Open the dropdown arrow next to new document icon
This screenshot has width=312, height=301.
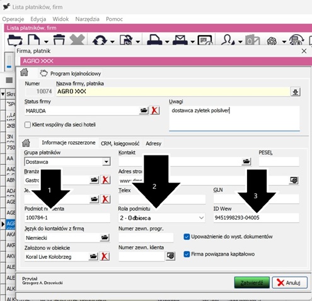click(x=46, y=42)
